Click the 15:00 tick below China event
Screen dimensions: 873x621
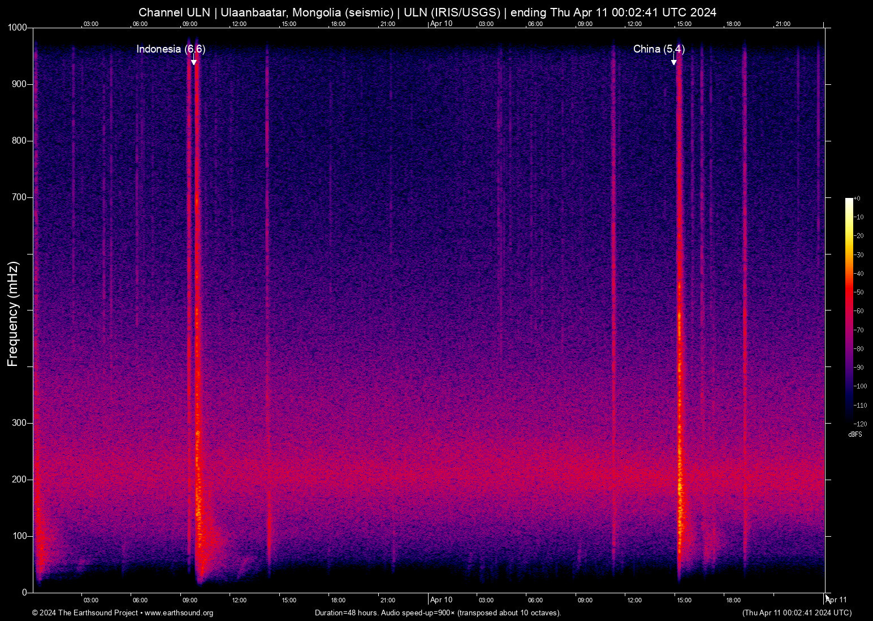point(684,600)
